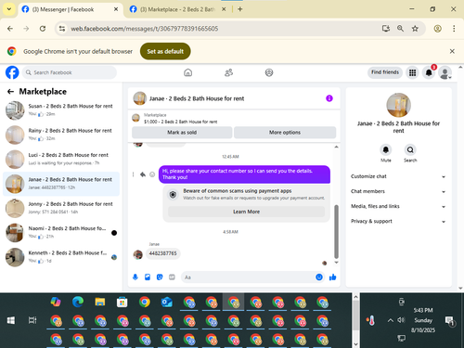Choose a GIF icon in composer
Viewport: 464px width, 348px height.
pos(172,277)
